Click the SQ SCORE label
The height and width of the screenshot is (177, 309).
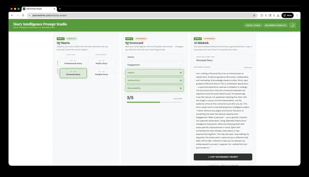[178, 99]
